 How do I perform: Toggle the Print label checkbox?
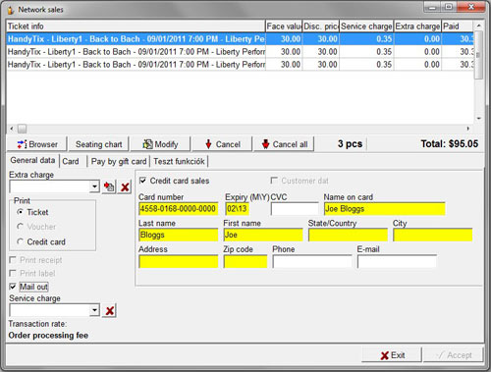tap(13, 273)
